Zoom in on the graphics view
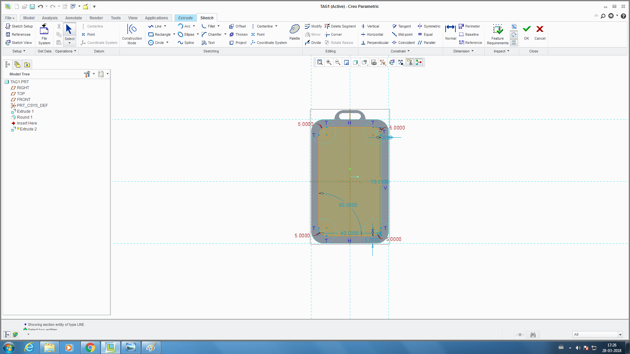Viewport: 630px width, 354px height. (328, 62)
